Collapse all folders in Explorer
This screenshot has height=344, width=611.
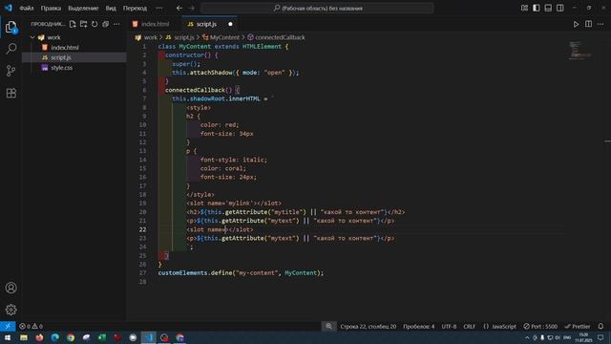click(105, 24)
